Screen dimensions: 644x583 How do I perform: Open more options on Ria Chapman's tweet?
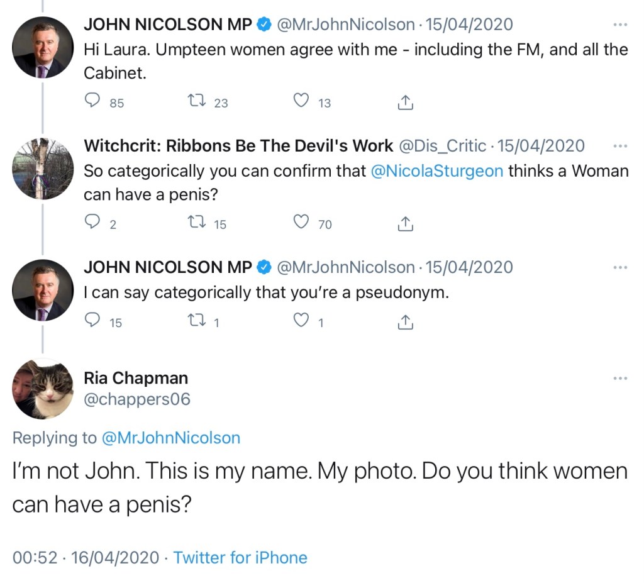tap(620, 378)
